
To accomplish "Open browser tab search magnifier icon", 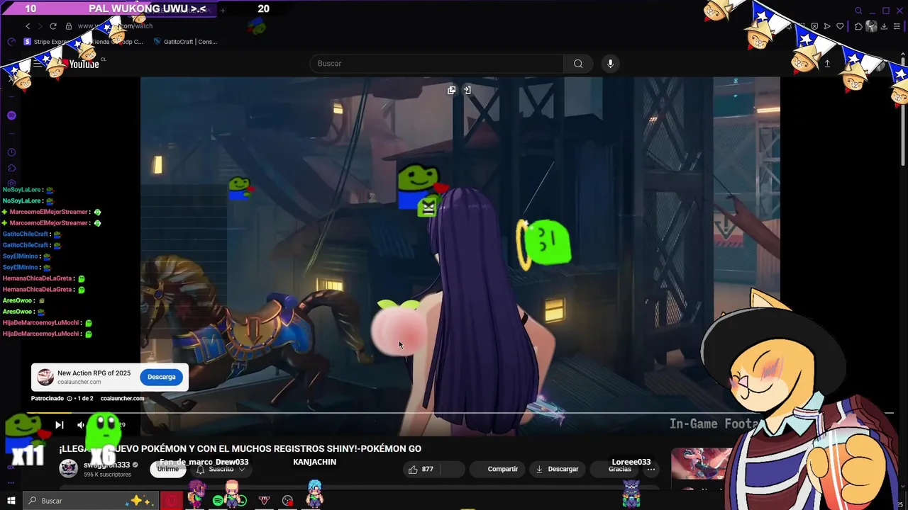I will (x=858, y=11).
